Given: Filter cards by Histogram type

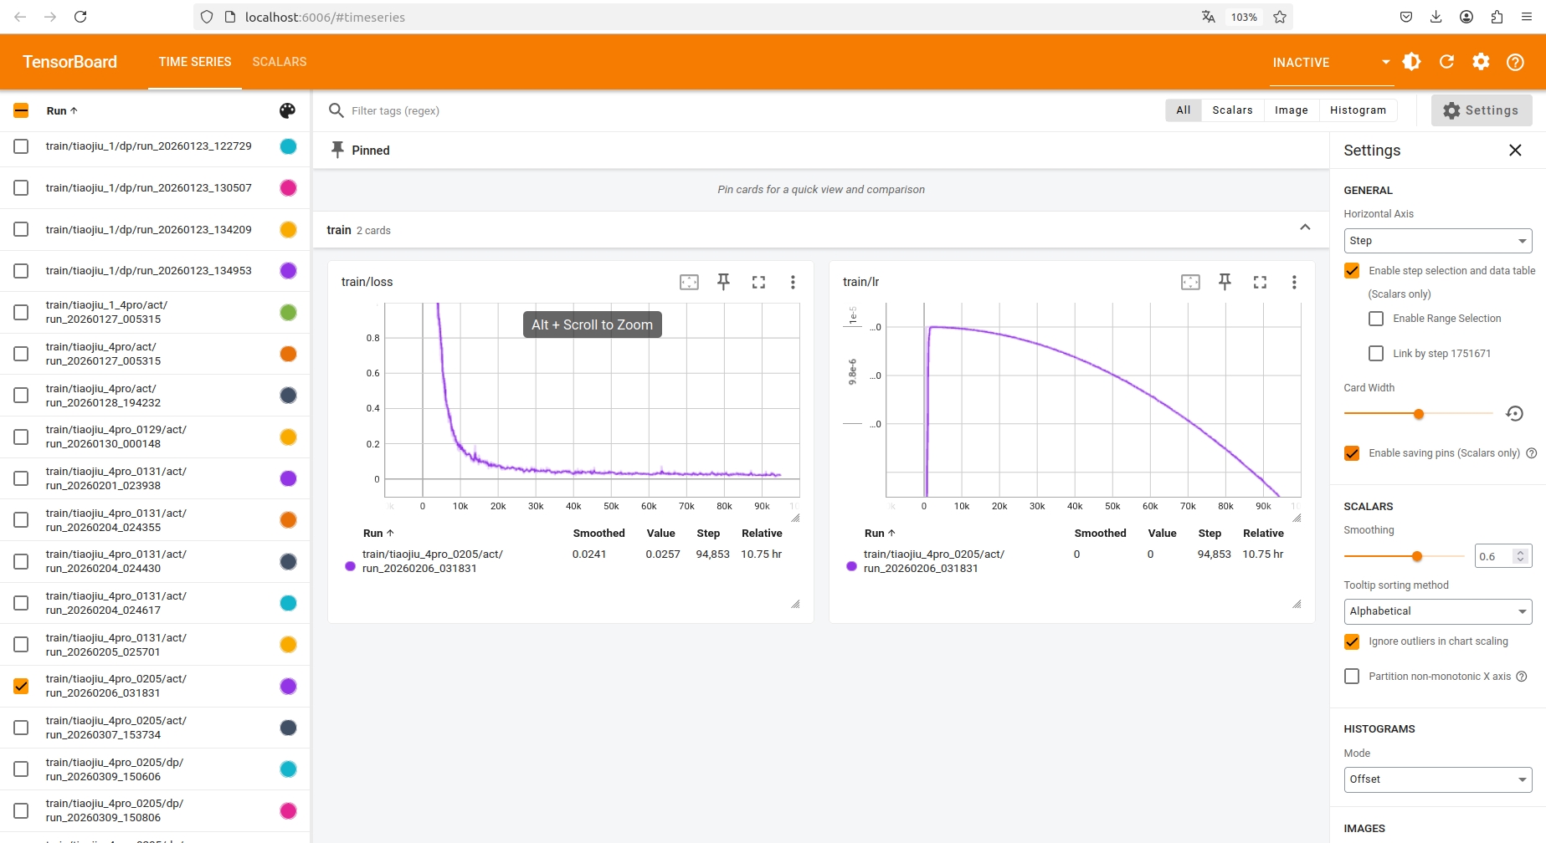Looking at the screenshot, I should (x=1358, y=110).
